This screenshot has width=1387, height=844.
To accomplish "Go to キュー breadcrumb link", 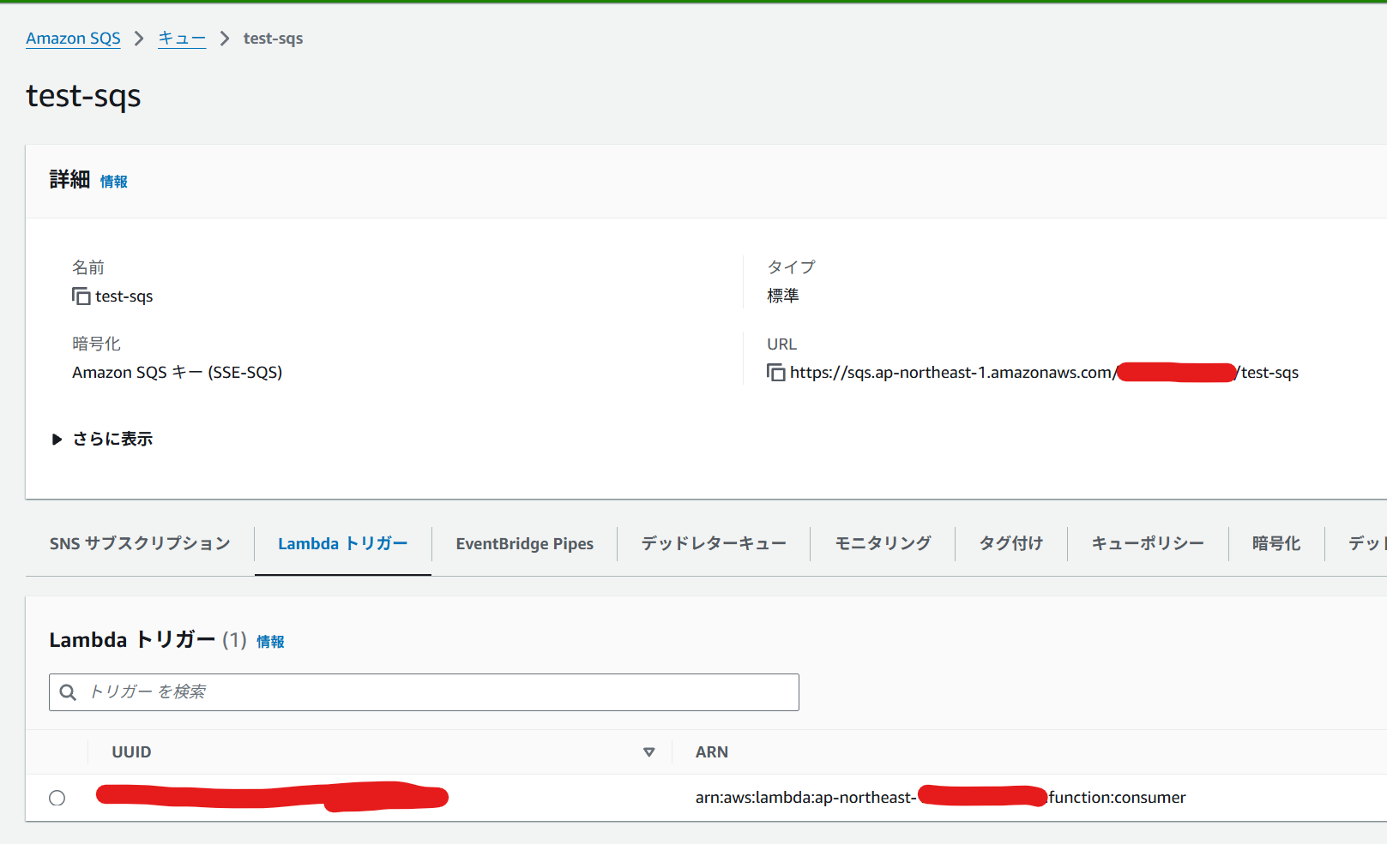I will [x=182, y=39].
